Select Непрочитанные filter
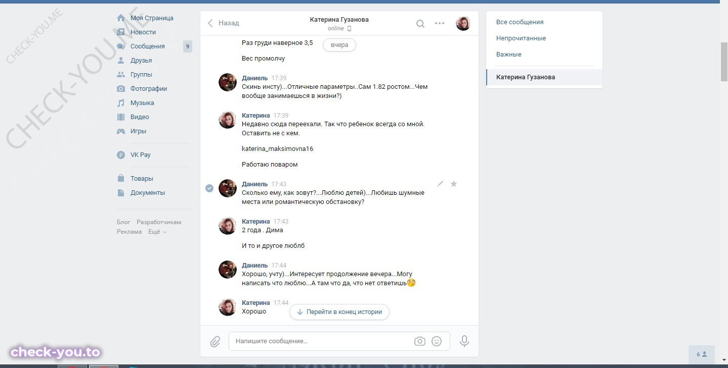This screenshot has width=728, height=368. tap(521, 38)
